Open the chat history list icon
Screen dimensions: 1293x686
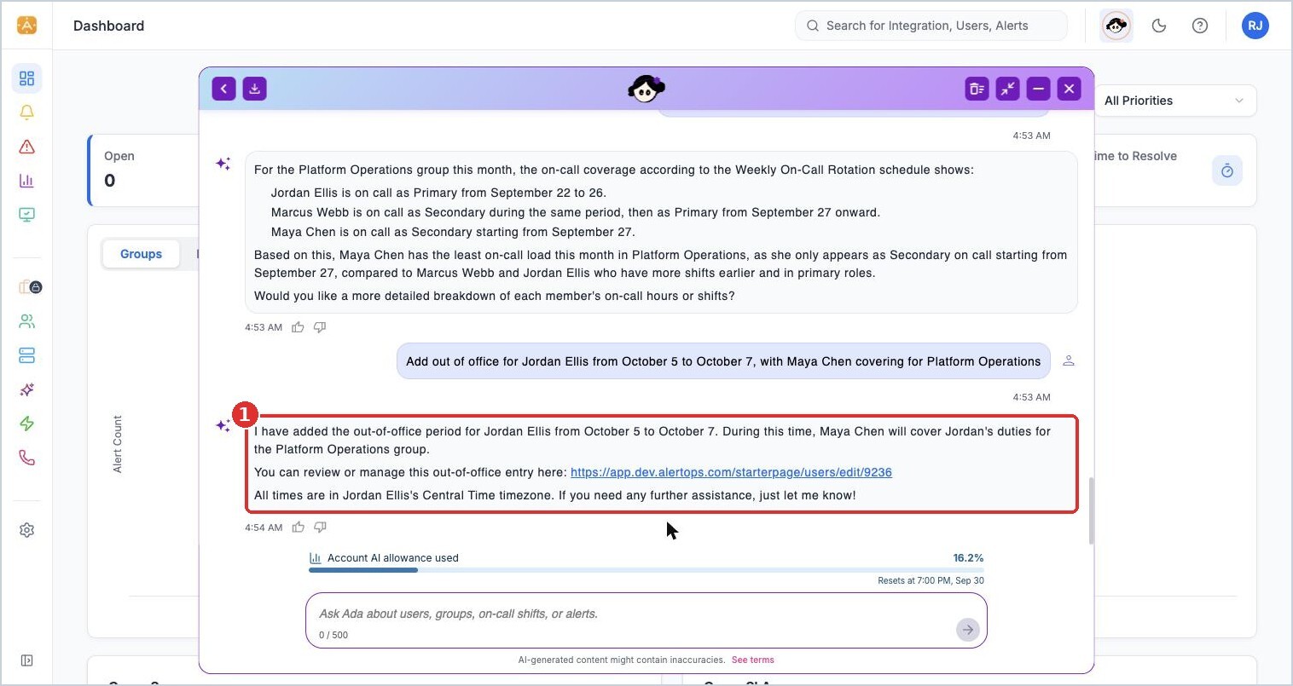[x=977, y=89]
